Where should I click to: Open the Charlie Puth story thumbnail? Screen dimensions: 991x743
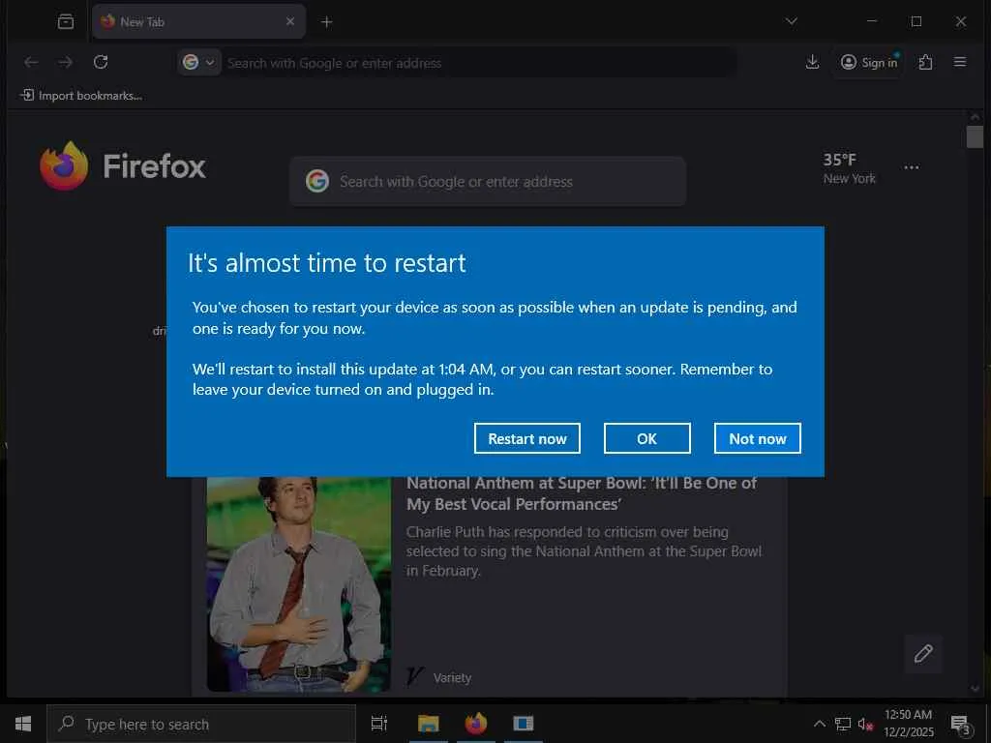[x=299, y=583]
